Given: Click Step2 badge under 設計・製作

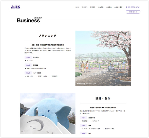Looking at the screenshot, I should (84, 126).
